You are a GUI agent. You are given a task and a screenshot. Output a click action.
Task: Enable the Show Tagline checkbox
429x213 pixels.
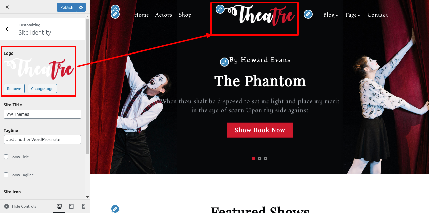(6, 175)
